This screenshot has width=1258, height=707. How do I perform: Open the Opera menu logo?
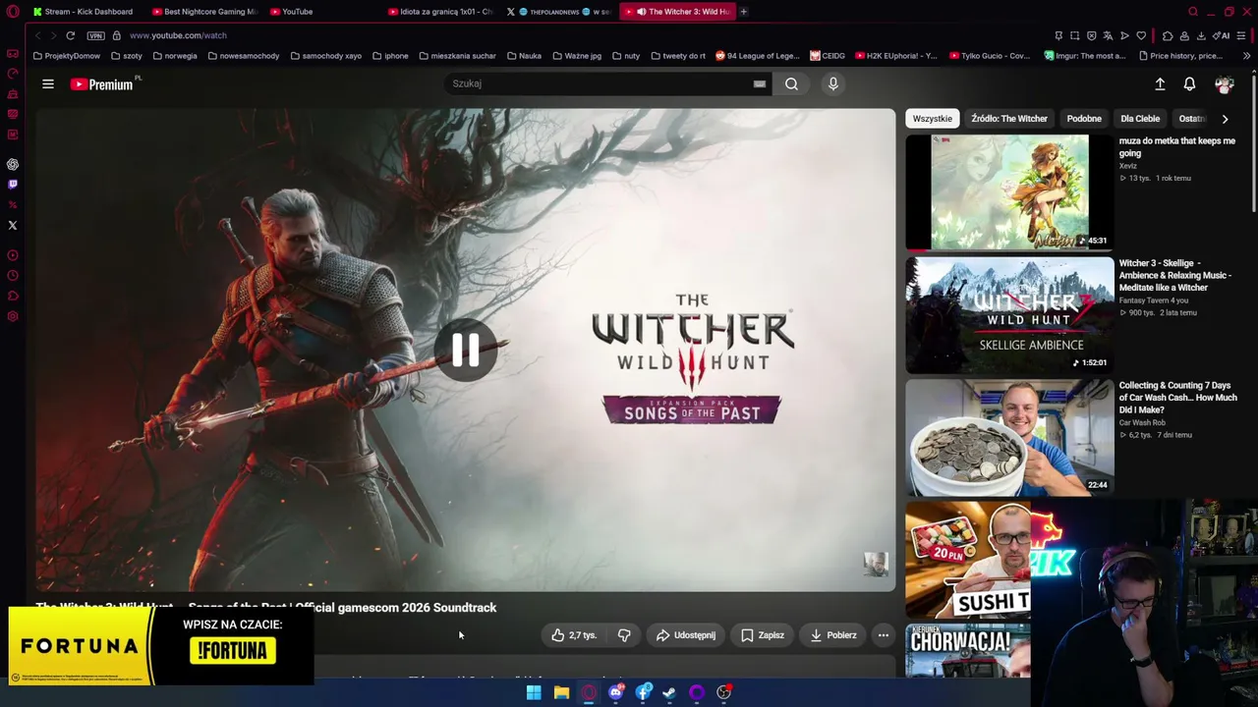[13, 12]
